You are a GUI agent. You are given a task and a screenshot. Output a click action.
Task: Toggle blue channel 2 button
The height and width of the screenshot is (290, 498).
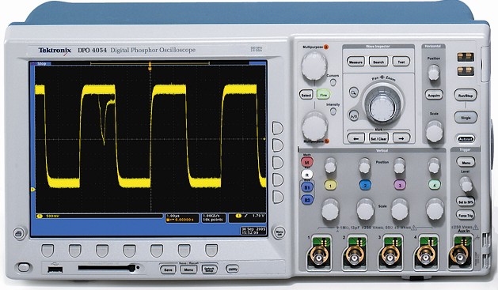[365, 185]
